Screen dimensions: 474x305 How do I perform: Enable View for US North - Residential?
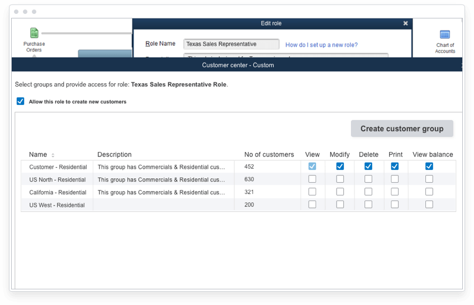point(312,179)
